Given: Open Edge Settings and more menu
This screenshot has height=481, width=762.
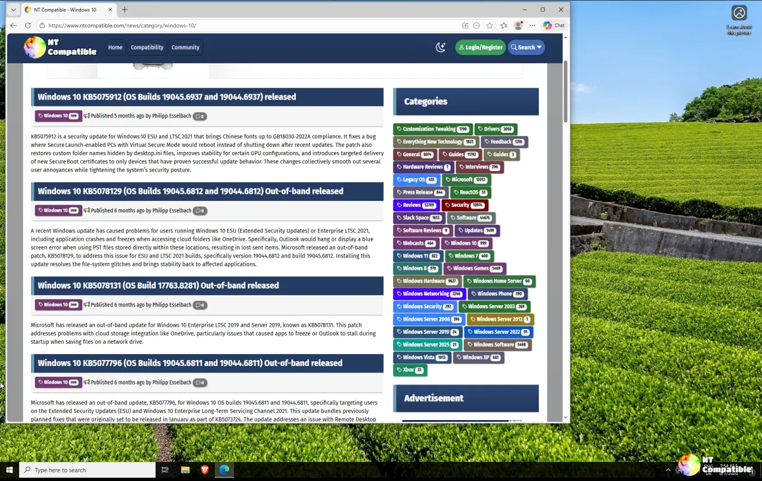Looking at the screenshot, I should (x=532, y=26).
